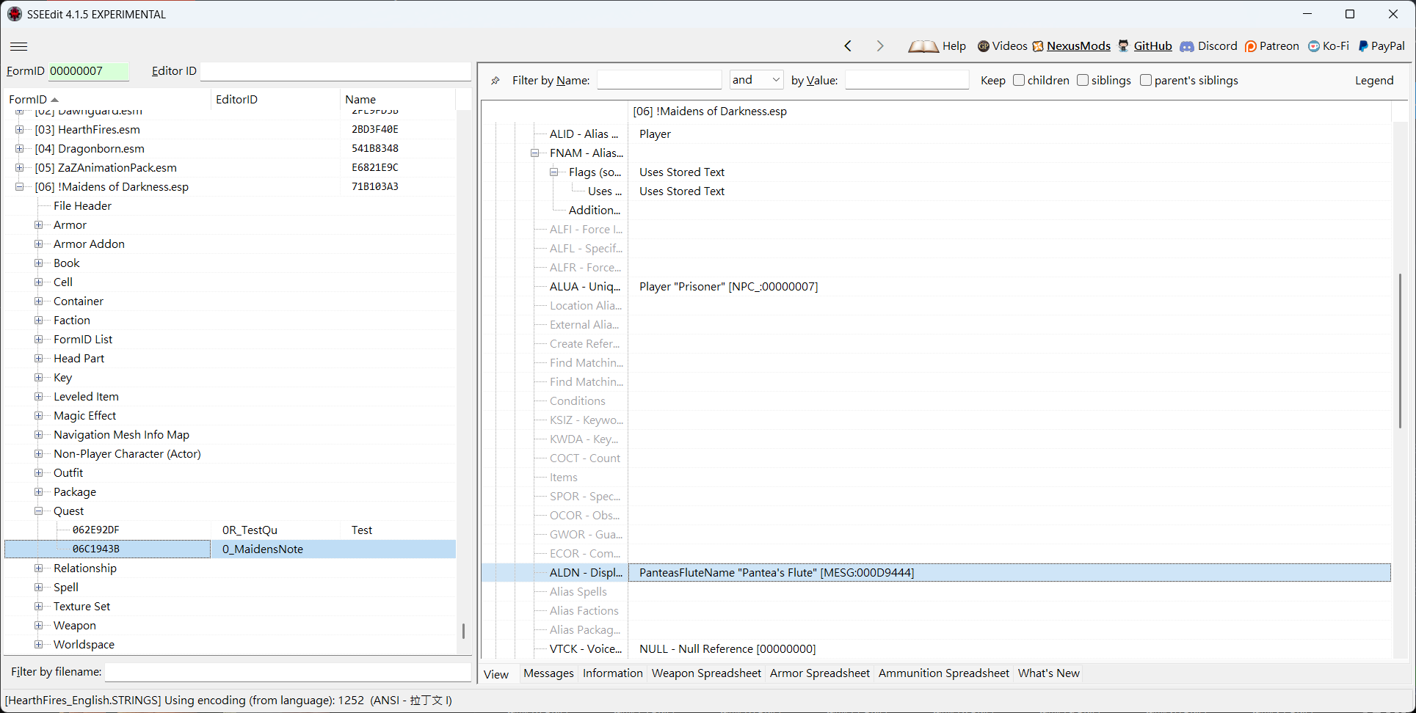Expand the Book group
Image resolution: width=1416 pixels, height=713 pixels.
click(x=39, y=263)
